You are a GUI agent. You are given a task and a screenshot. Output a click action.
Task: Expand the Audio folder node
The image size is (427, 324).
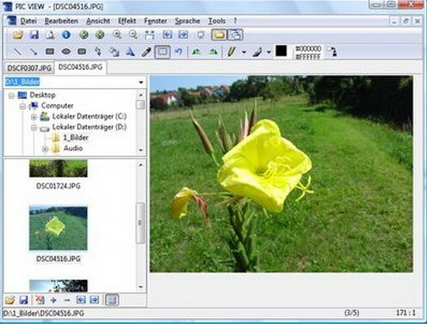45,149
